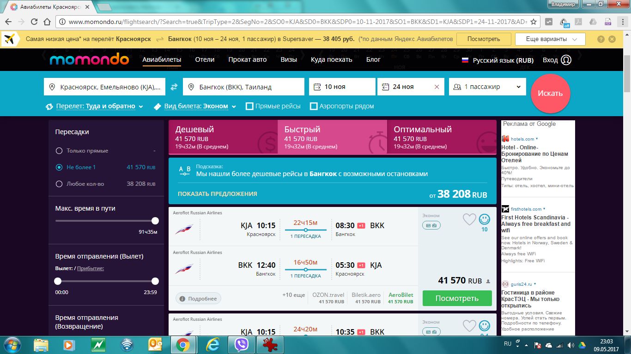Expand Подробнее flight details

point(198,299)
